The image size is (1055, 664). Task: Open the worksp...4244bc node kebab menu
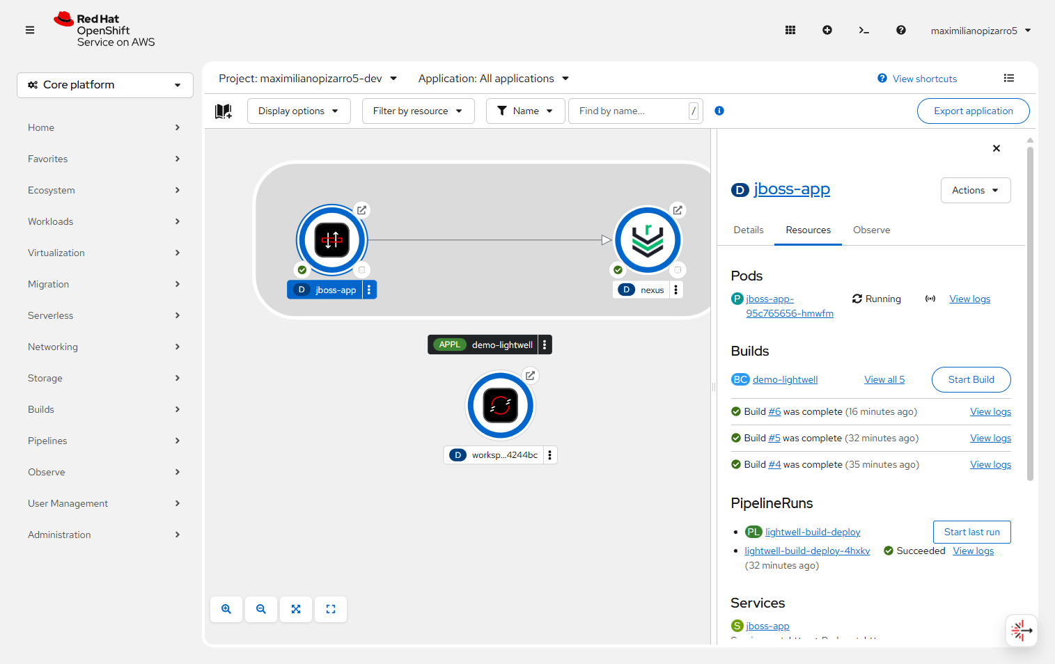click(x=550, y=454)
